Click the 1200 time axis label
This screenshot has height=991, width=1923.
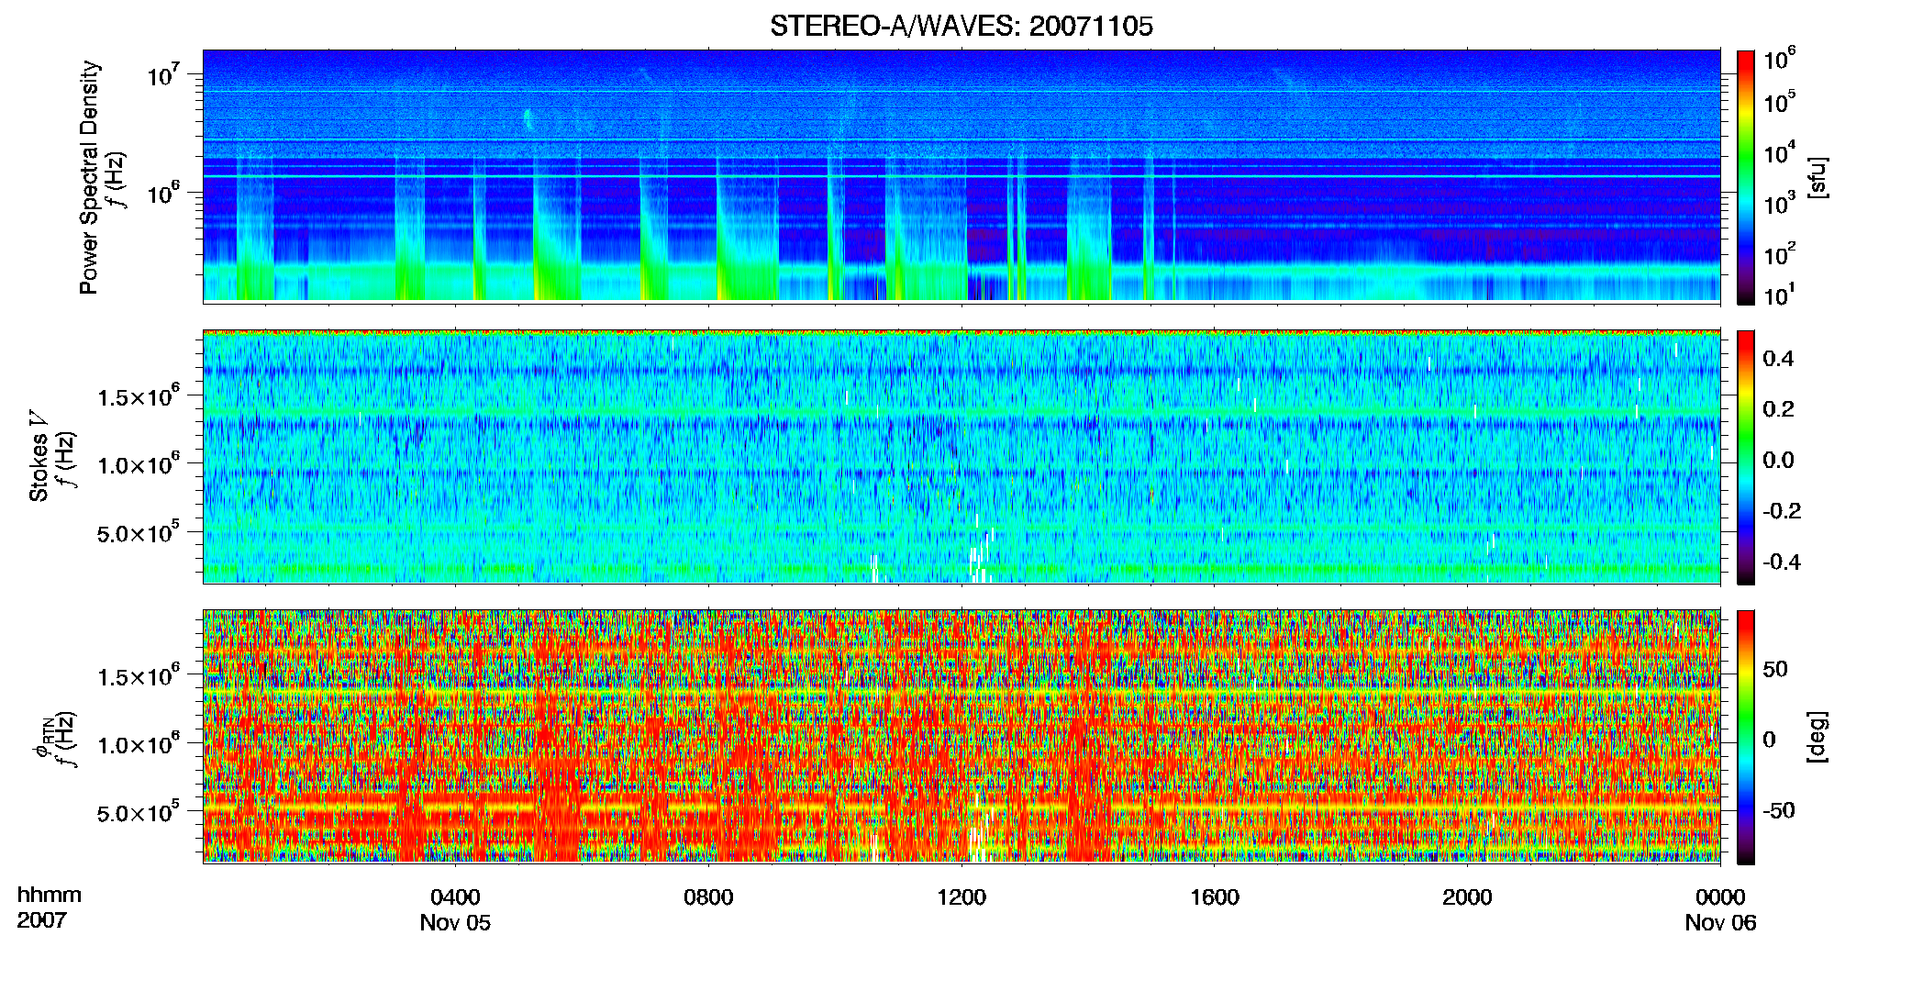point(961,896)
